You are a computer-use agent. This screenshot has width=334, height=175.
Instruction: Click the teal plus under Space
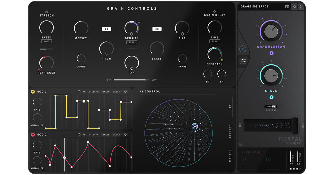click(271, 97)
